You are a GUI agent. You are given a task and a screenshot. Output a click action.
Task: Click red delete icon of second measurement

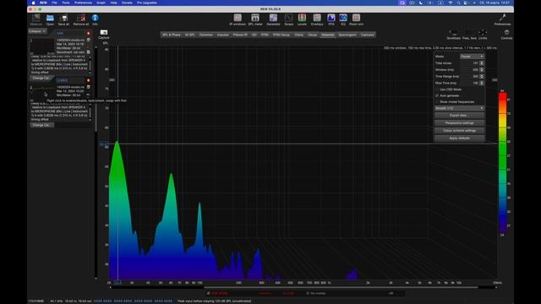point(88,80)
